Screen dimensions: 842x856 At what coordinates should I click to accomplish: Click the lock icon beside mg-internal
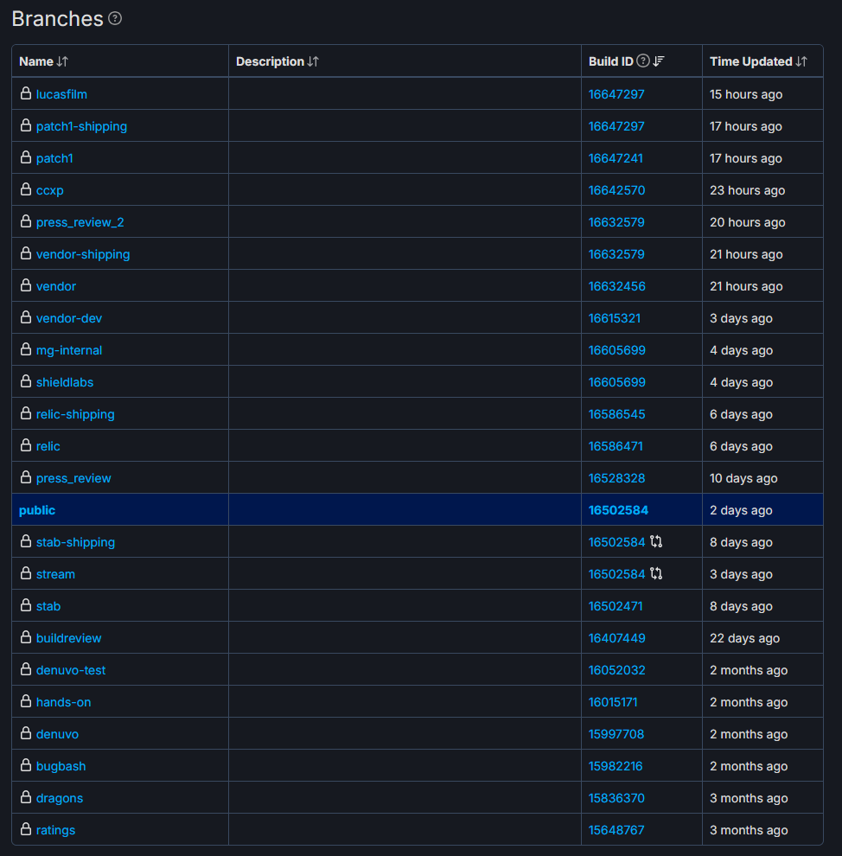(x=24, y=349)
